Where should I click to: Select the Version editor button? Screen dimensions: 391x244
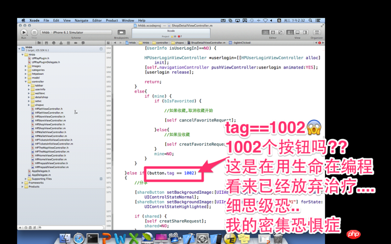click(x=280, y=32)
